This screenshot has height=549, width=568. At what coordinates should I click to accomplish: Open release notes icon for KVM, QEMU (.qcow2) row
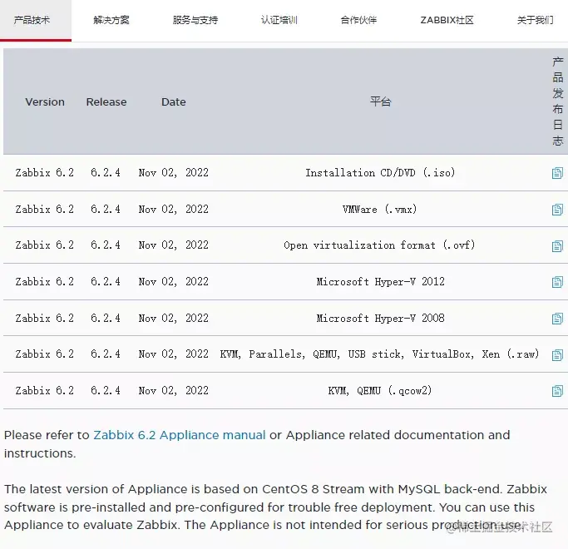click(557, 391)
